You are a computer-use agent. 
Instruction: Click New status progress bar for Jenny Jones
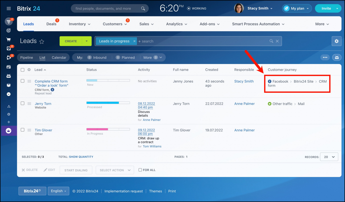pyautogui.click(x=108, y=80)
